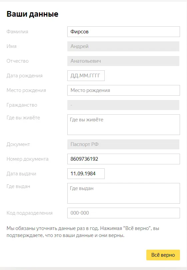Click the Номер документа field with 8609736192
This screenshot has height=270, width=187.
[x=123, y=159]
